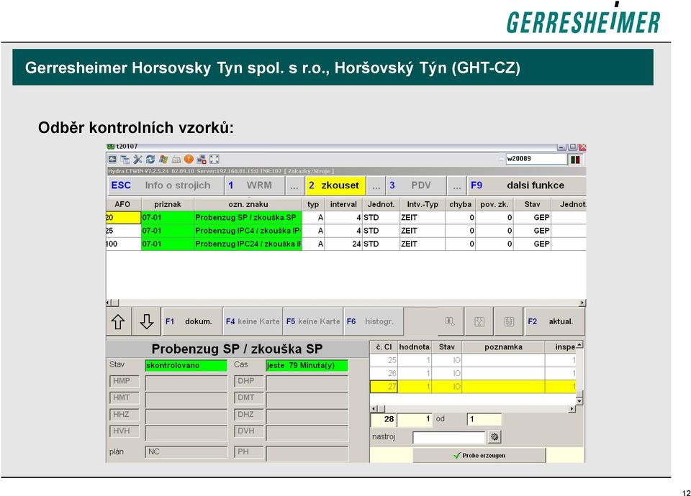Click the red-green status indicator beside w20089

click(575, 160)
